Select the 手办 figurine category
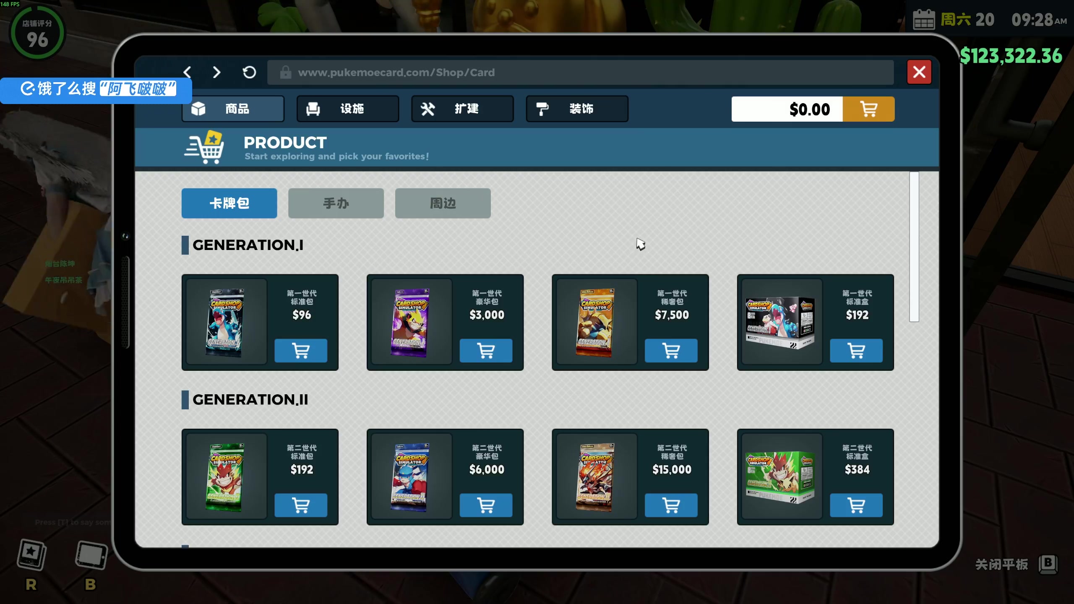This screenshot has height=604, width=1074. coord(336,203)
